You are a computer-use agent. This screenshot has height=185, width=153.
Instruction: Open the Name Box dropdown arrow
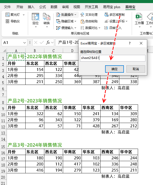(25, 43)
